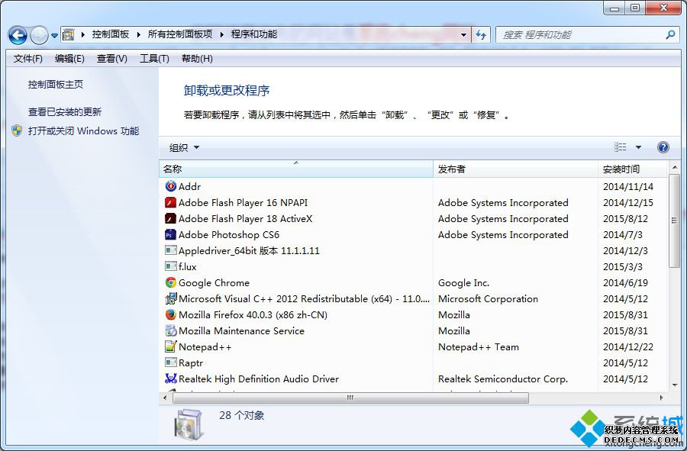Open the 文件(F) menu
687x451 pixels.
click(28, 59)
